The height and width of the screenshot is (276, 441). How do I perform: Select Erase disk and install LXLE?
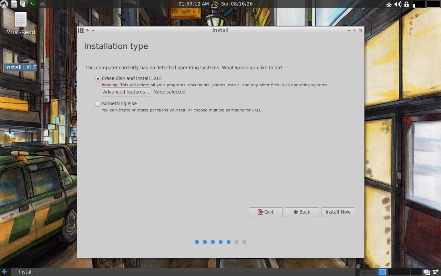pos(129,78)
